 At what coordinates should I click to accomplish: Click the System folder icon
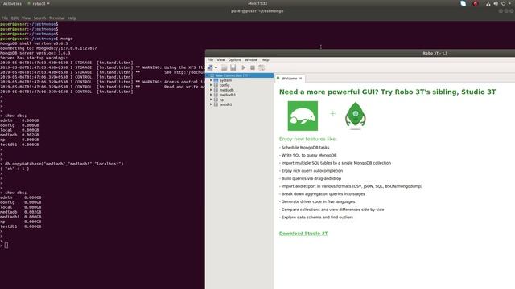point(216,80)
